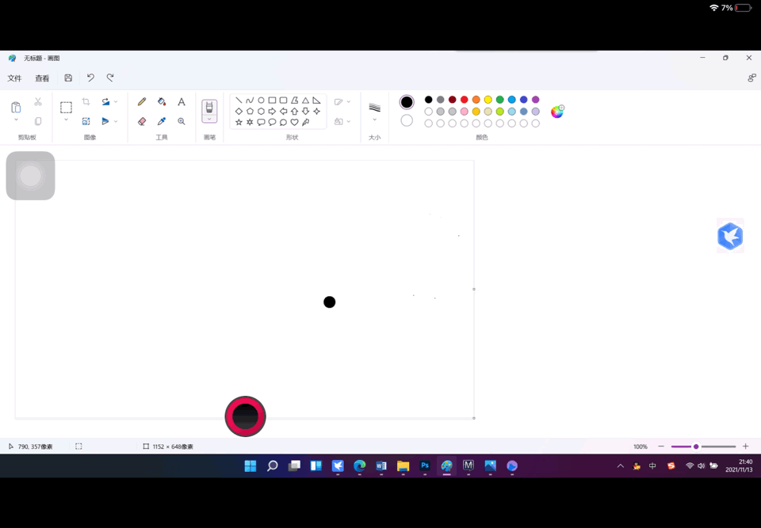
Task: Click the Save icon
Action: [x=68, y=78]
